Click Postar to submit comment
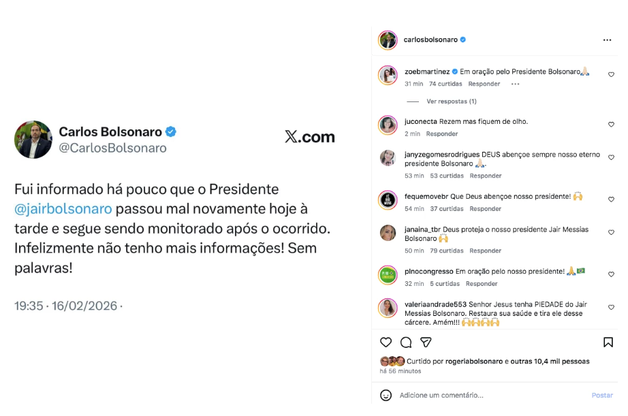The height and width of the screenshot is (416, 628). [602, 395]
